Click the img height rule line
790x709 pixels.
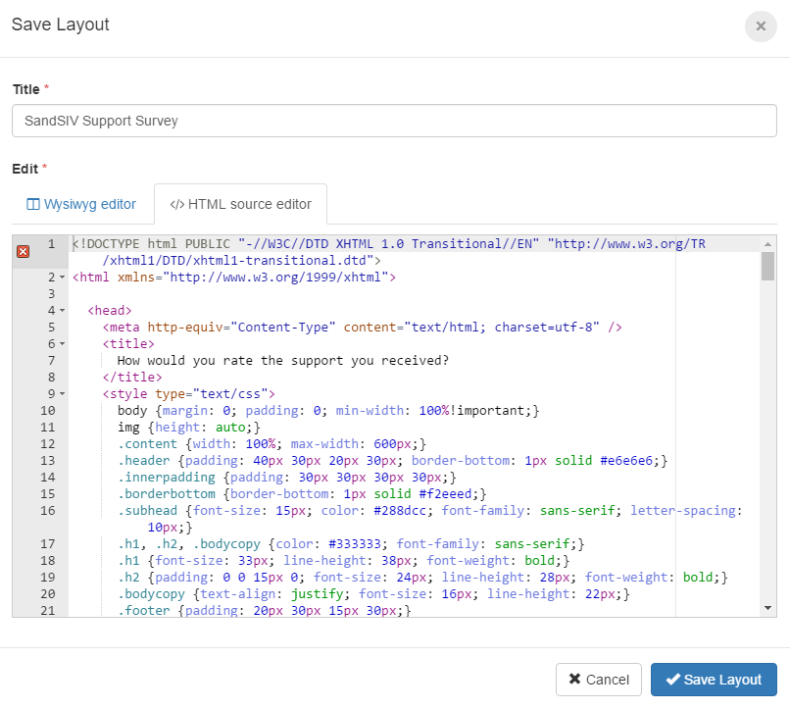tap(189, 427)
